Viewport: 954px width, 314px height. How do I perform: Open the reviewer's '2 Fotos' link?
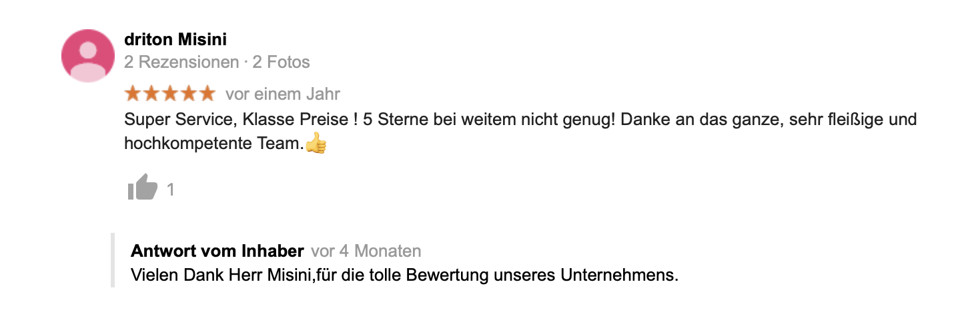click(281, 63)
